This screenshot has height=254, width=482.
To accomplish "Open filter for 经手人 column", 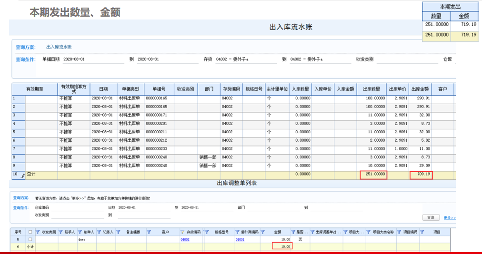I will click(x=60, y=232).
